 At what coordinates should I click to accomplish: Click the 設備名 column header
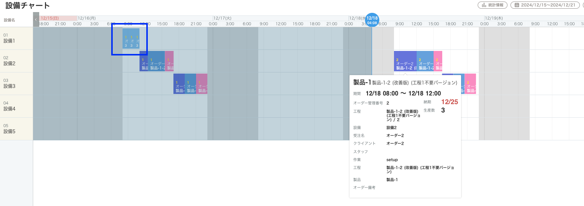click(x=9, y=20)
